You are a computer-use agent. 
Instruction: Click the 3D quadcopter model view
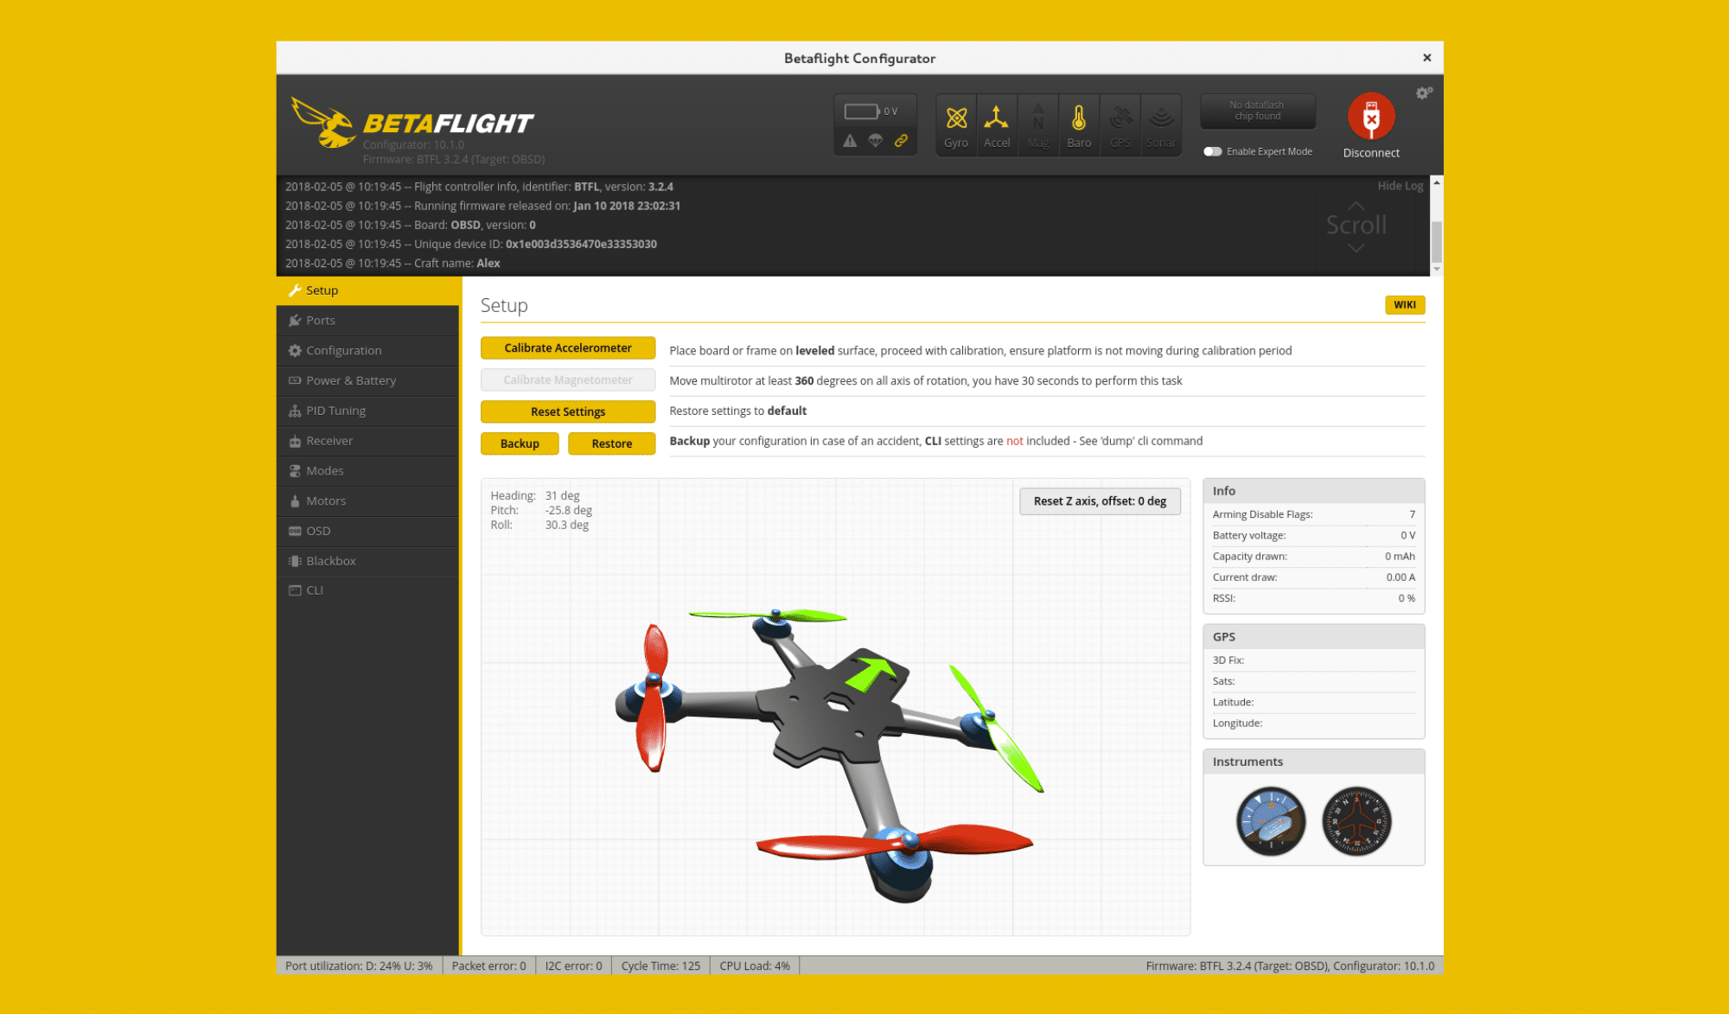pos(835,706)
